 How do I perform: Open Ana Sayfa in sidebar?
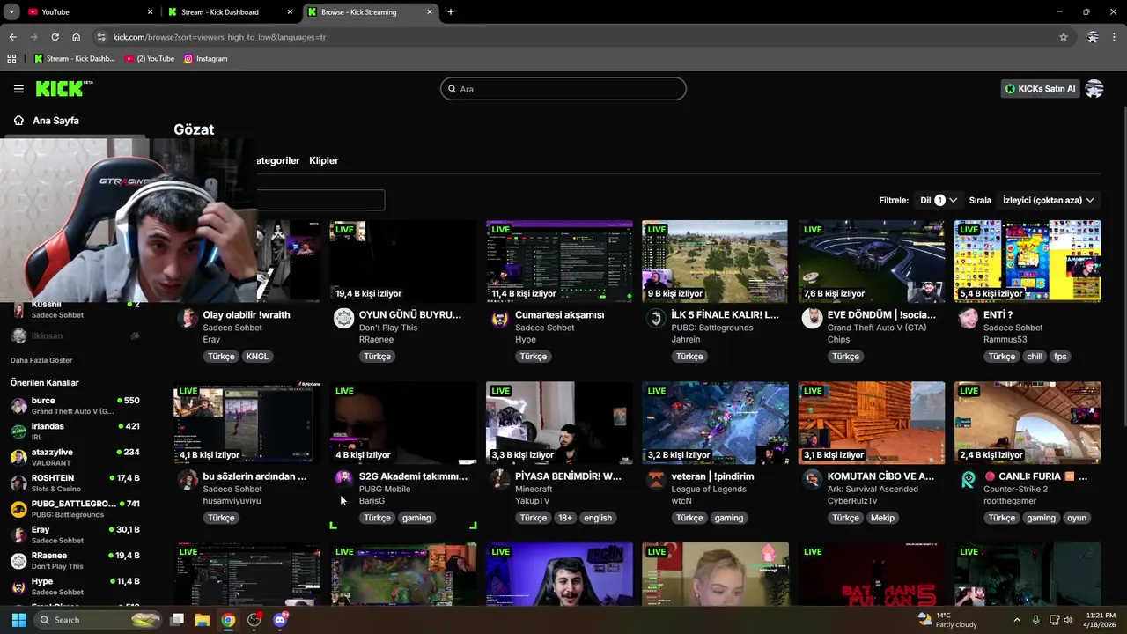pos(55,121)
